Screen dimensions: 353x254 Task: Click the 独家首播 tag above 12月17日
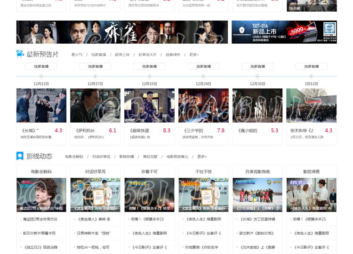coord(95,67)
